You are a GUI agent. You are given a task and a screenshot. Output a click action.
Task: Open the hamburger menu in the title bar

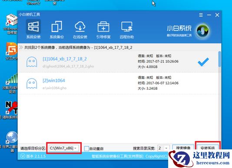pos(201,15)
